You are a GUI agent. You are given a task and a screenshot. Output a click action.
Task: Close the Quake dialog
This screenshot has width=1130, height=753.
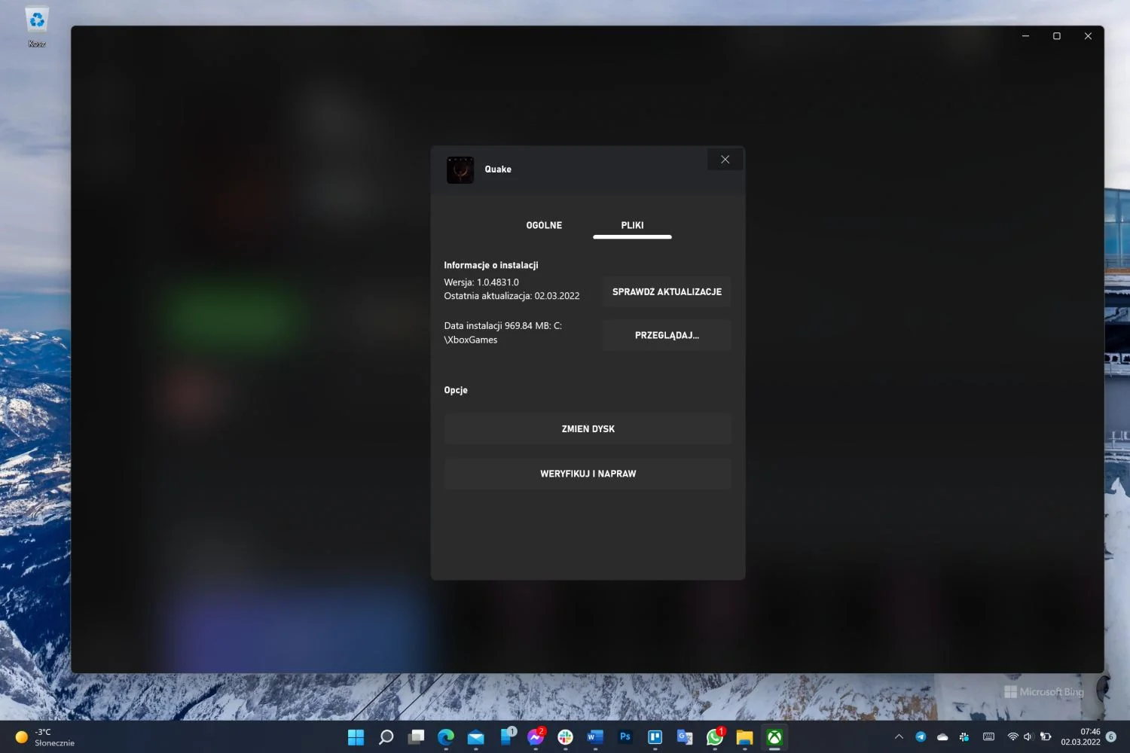725,159
